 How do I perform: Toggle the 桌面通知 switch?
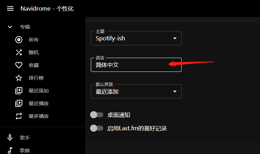(96, 115)
